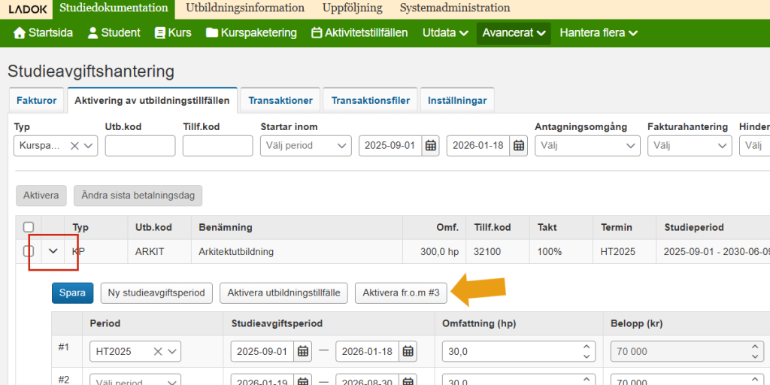Decrease row #1 Omfattning with down arrow
Viewport: 770px width, 385px height.
click(x=587, y=356)
